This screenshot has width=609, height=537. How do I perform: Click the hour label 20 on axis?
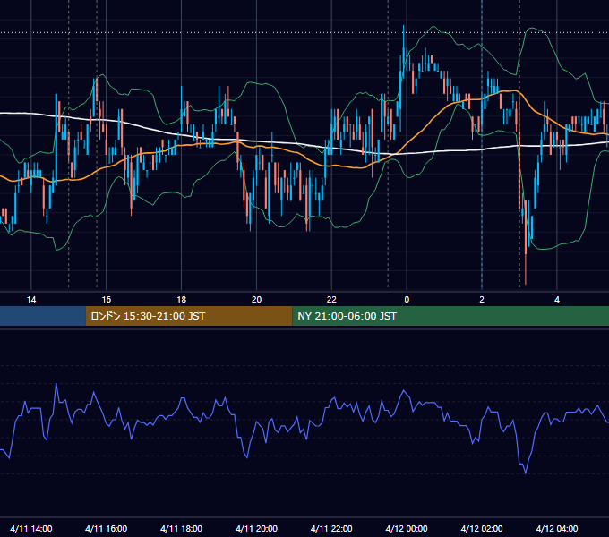256,300
